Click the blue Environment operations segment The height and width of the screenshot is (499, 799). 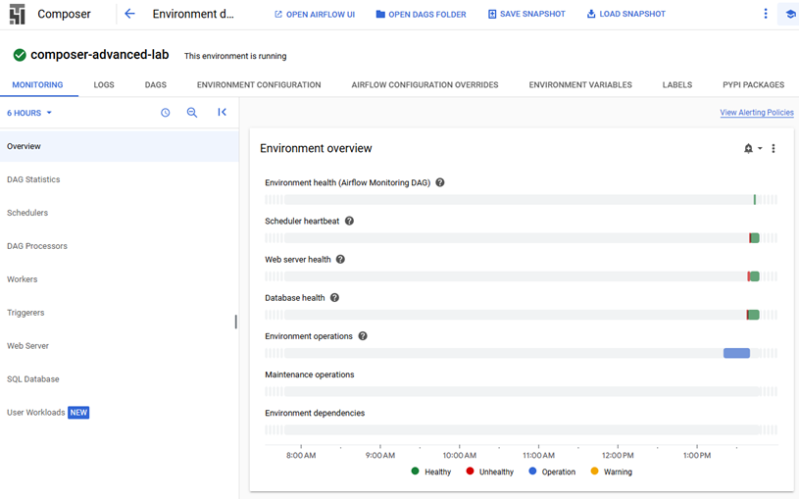pos(736,353)
